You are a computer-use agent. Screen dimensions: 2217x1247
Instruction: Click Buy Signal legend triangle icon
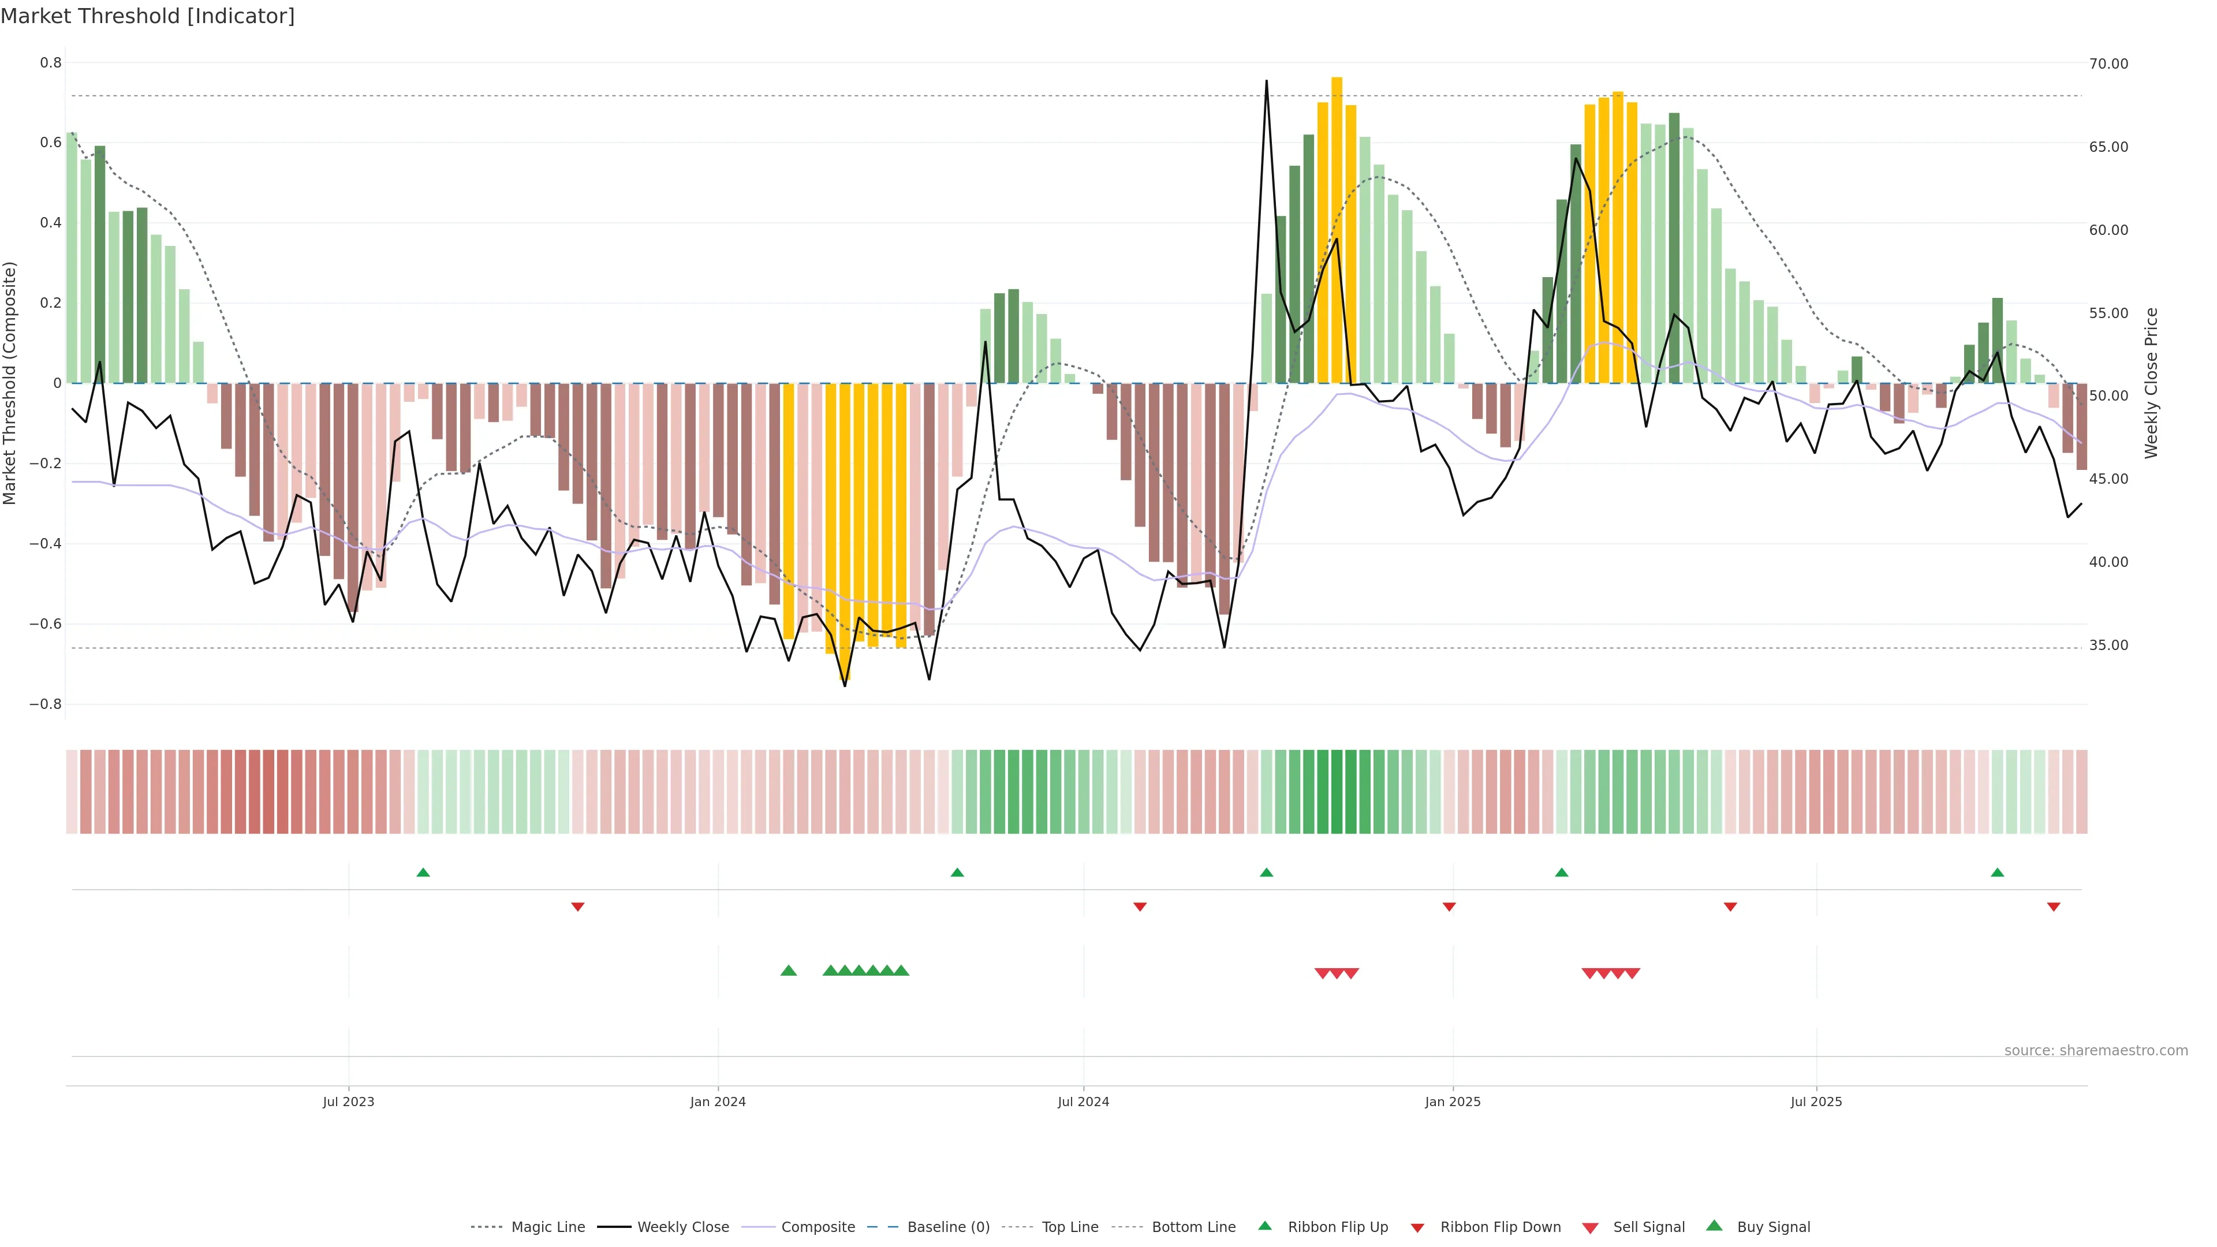[1714, 1226]
